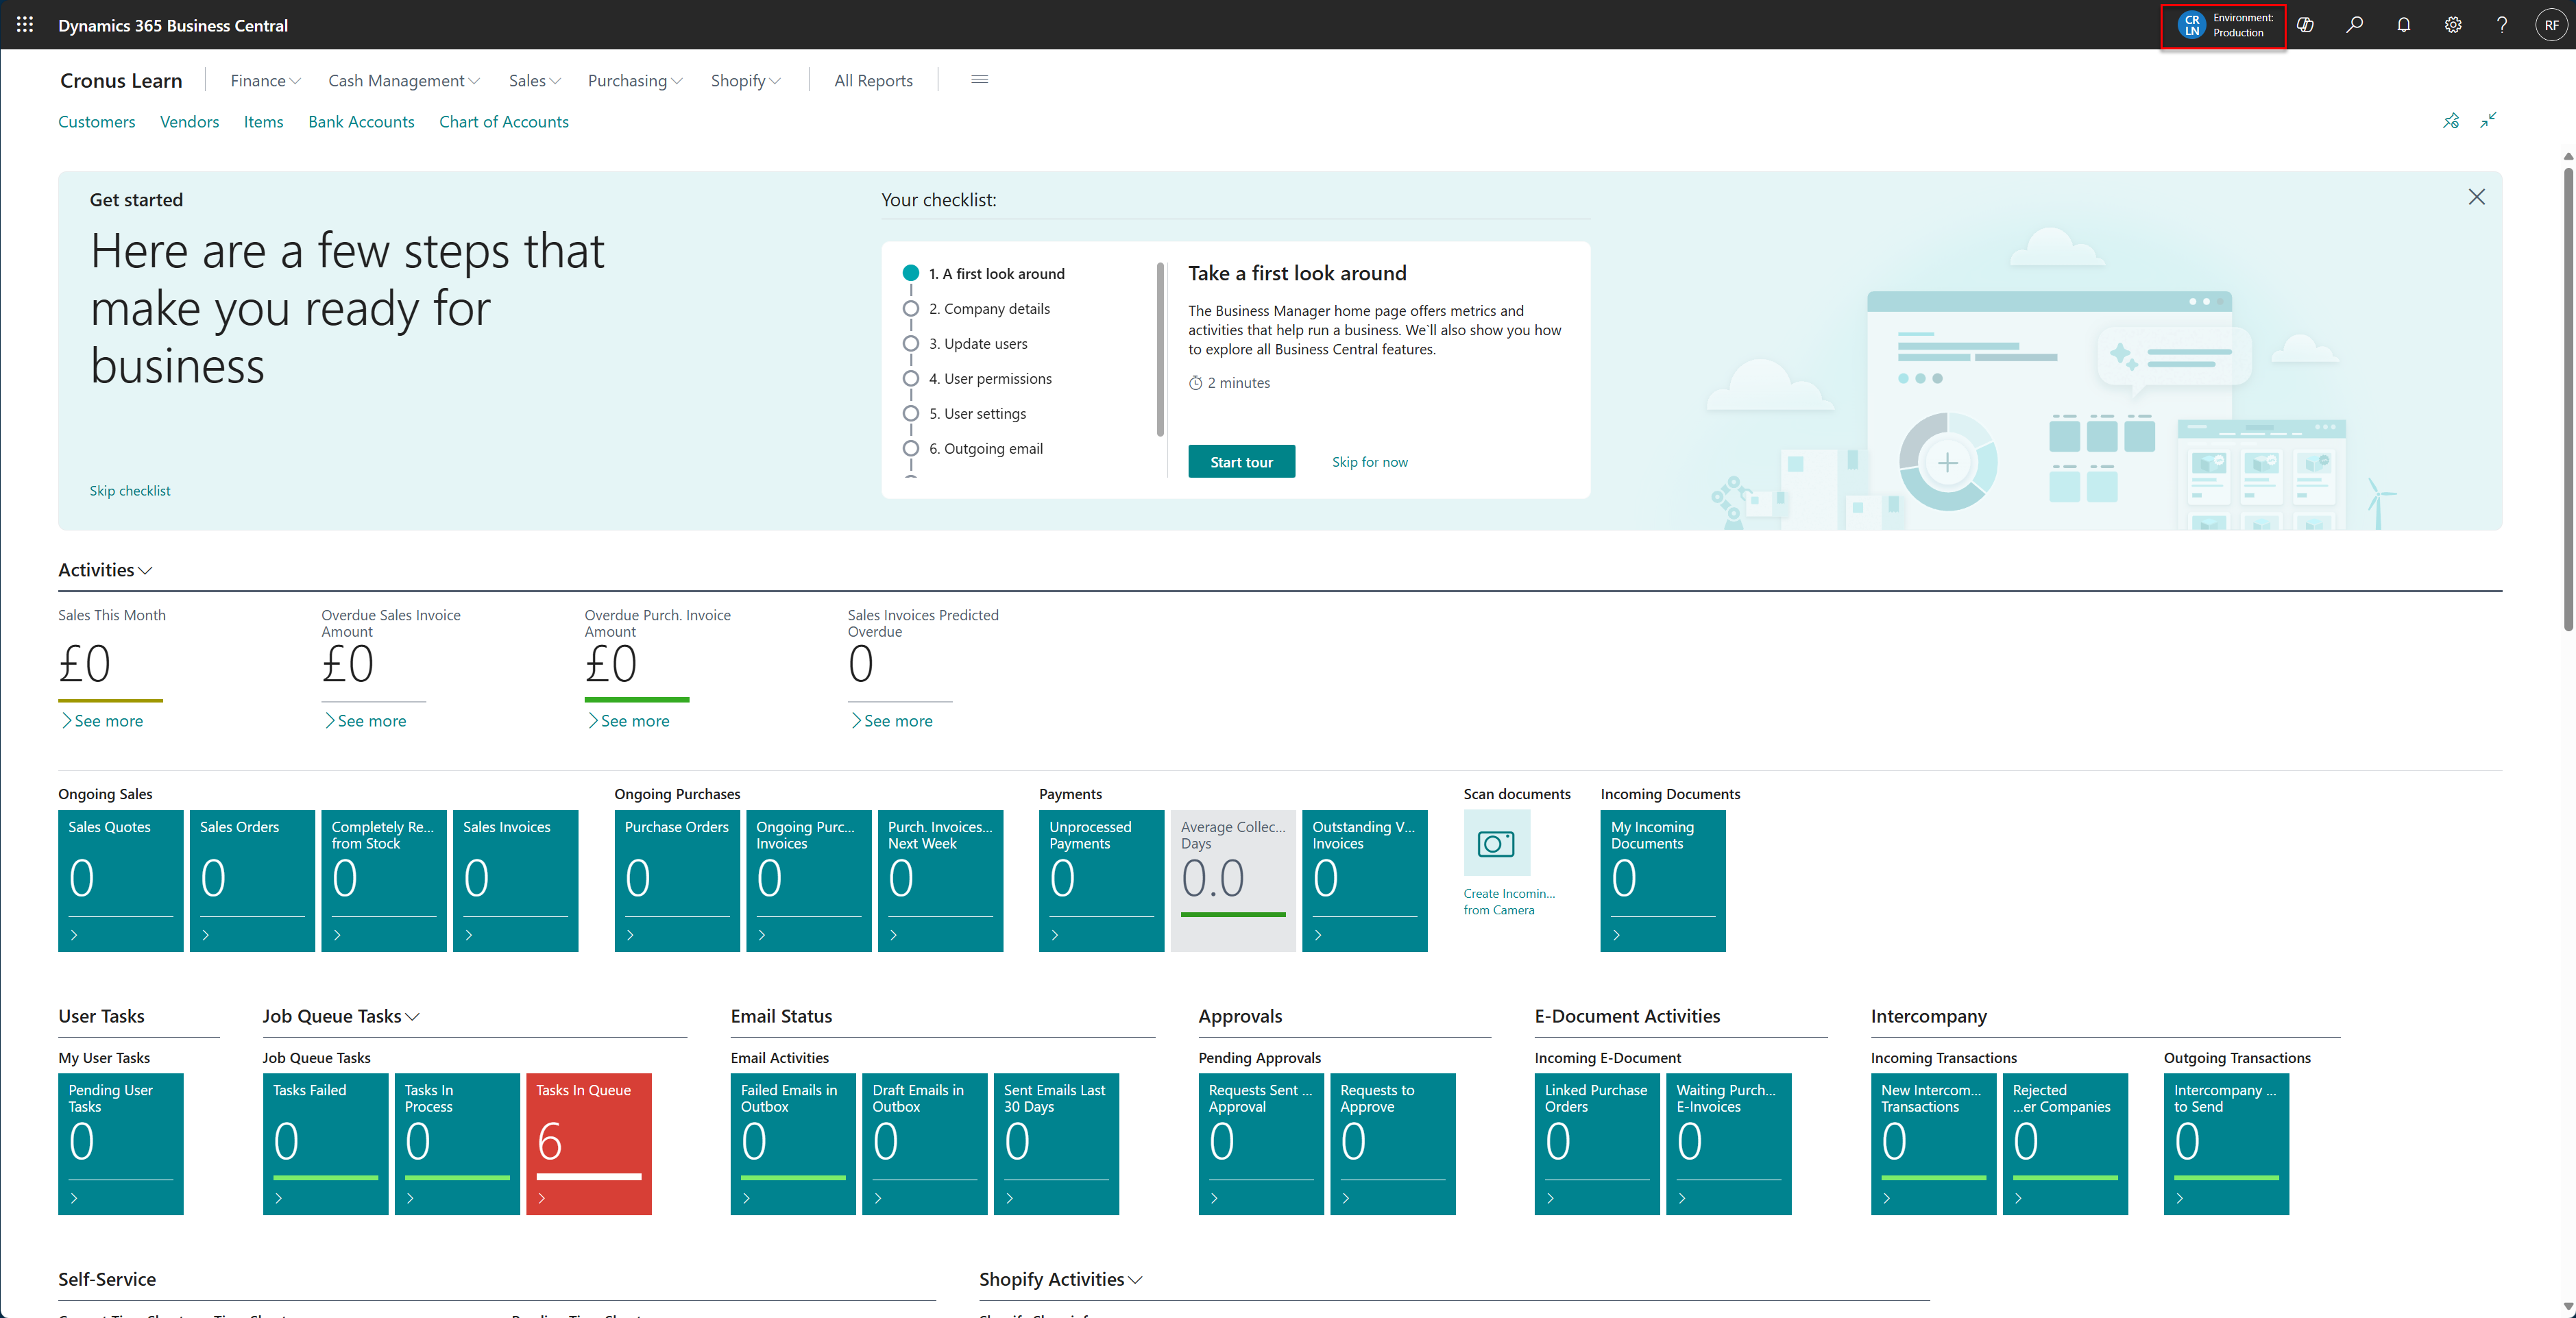Click the collapse page arrows icon
Screen dimensions: 2576x1318
click(x=2488, y=121)
